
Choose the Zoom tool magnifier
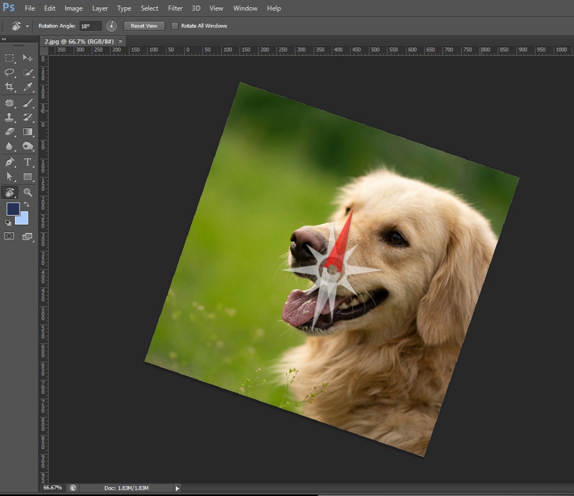tap(28, 192)
